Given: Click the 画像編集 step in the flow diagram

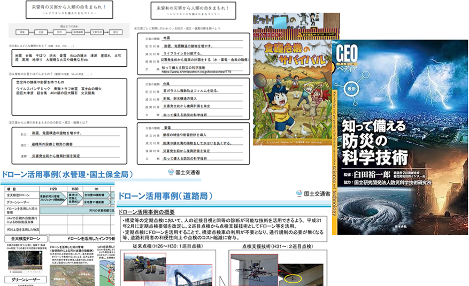Looking at the screenshot, I should [78, 32].
